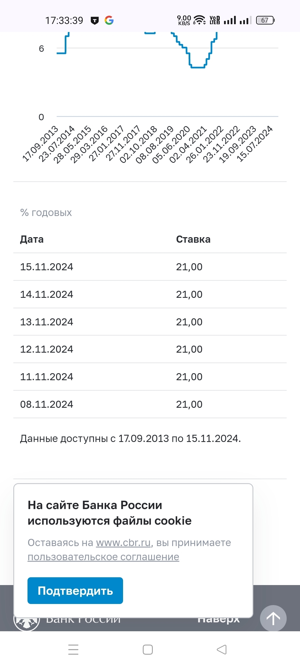Select the 15.11.2024 rate row
The height and width of the screenshot is (668, 300).
point(150,267)
